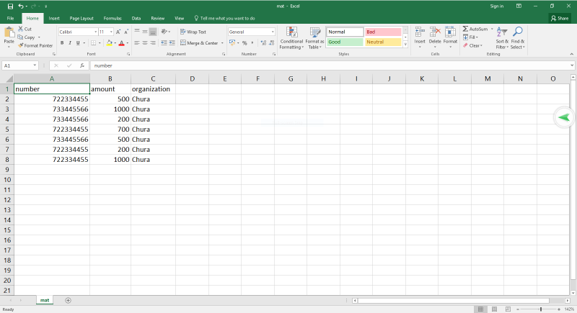Toggle Bold formatting

click(62, 43)
